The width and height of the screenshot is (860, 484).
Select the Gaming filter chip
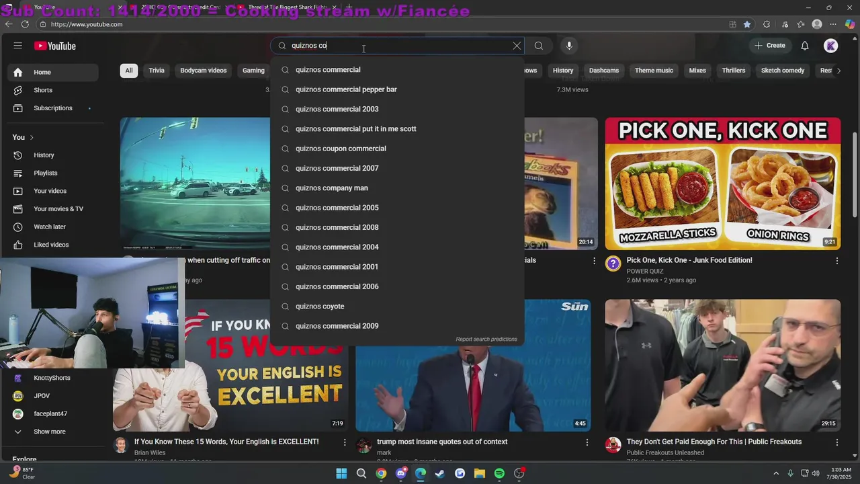click(x=253, y=71)
